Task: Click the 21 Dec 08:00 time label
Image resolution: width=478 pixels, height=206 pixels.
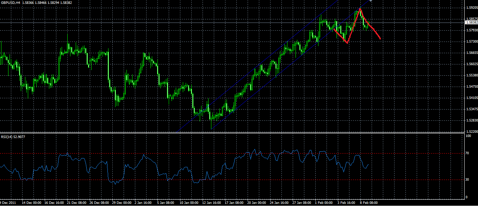Action: (x=76, y=203)
